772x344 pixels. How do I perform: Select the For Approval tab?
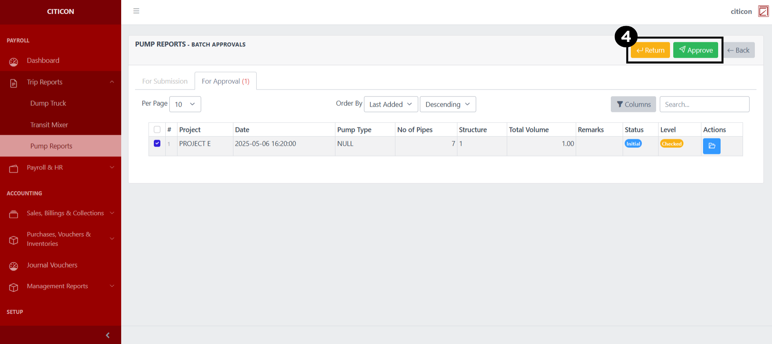tap(225, 81)
